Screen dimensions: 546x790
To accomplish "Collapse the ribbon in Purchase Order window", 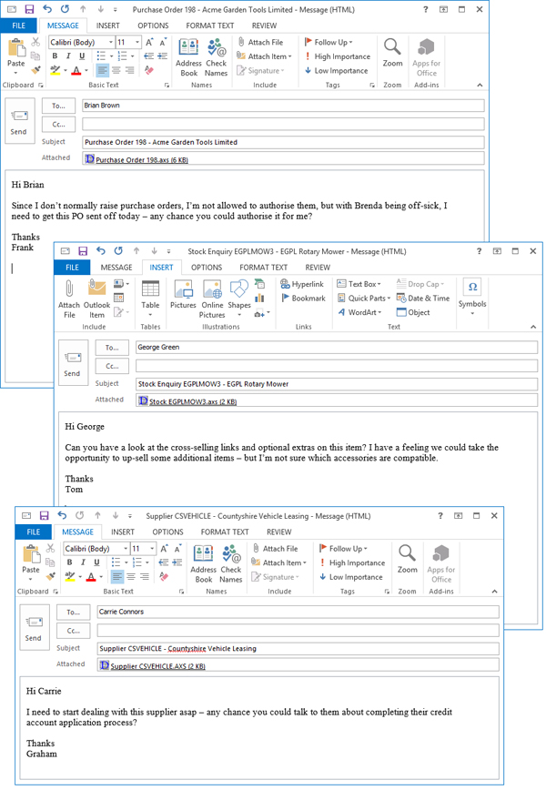I will coord(480,86).
